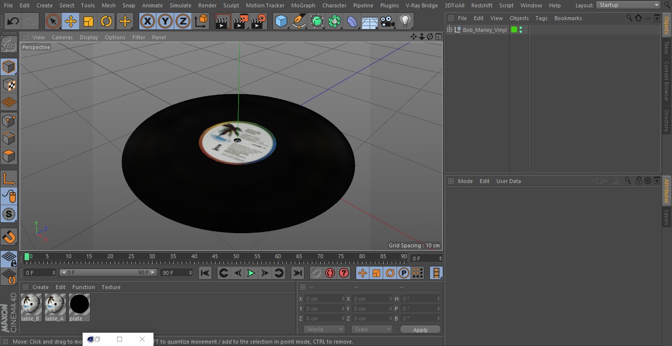Open the Layers side tab
The width and height of the screenshot is (672, 346).
point(667,217)
